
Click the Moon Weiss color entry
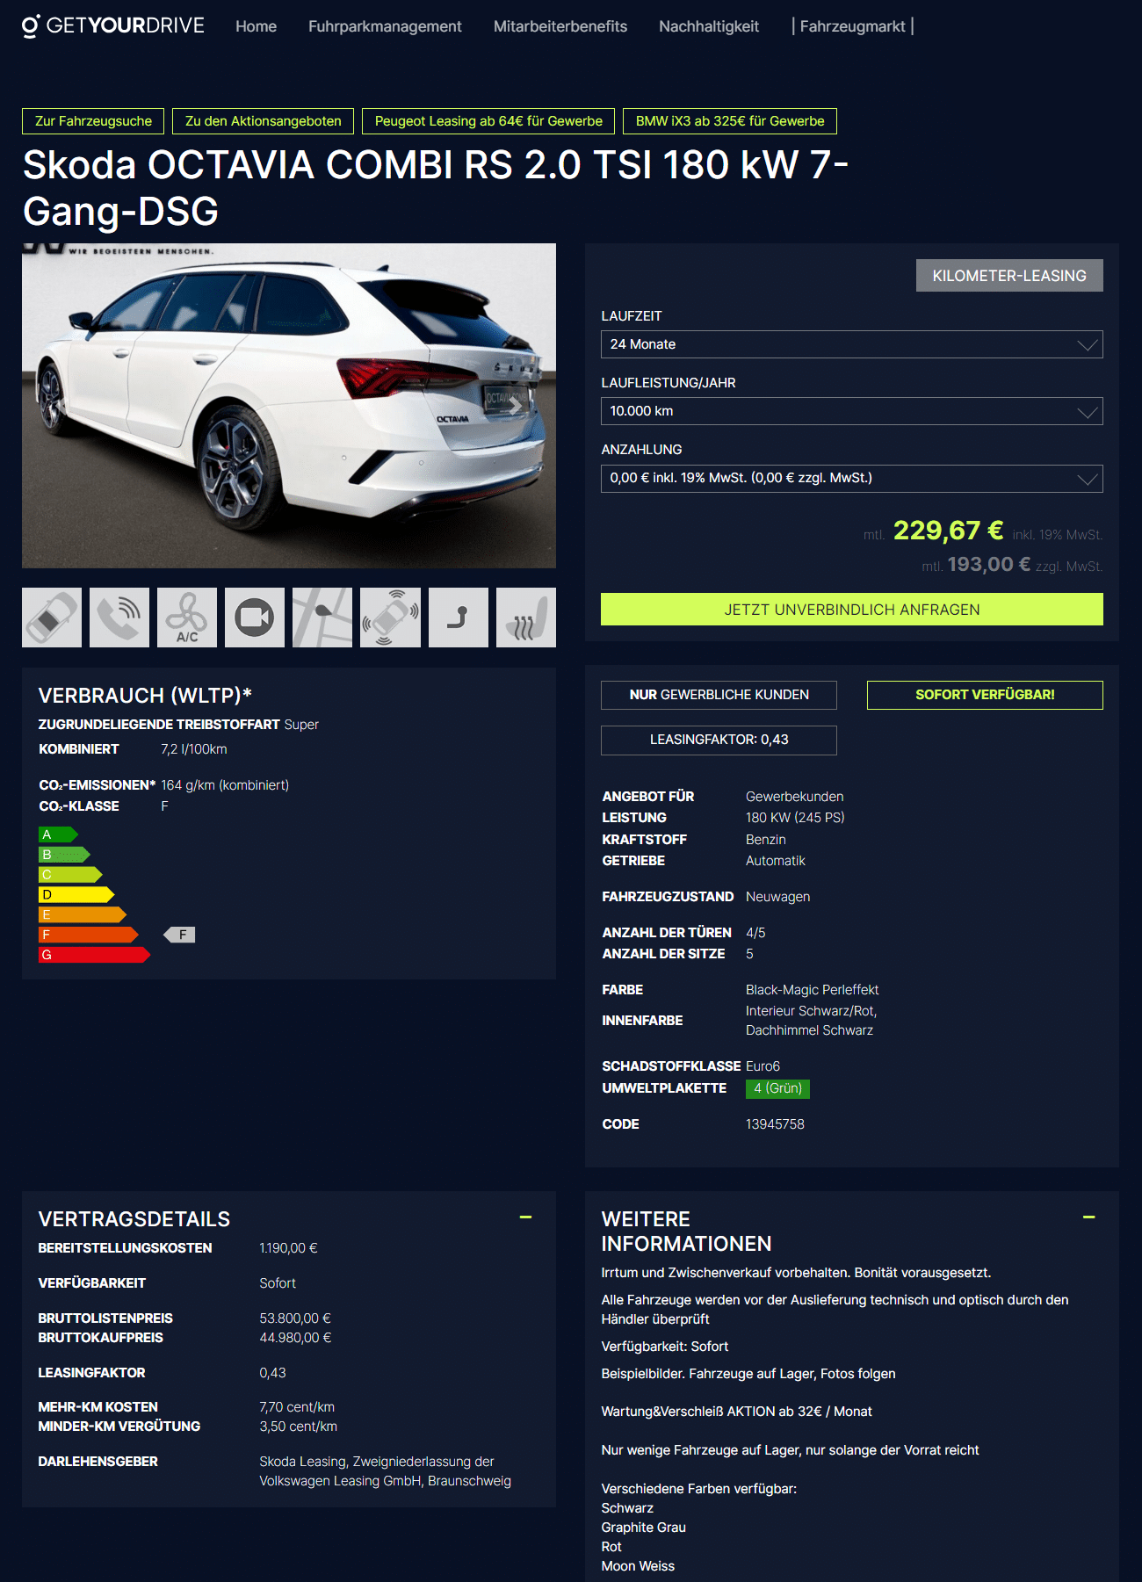click(x=638, y=1566)
